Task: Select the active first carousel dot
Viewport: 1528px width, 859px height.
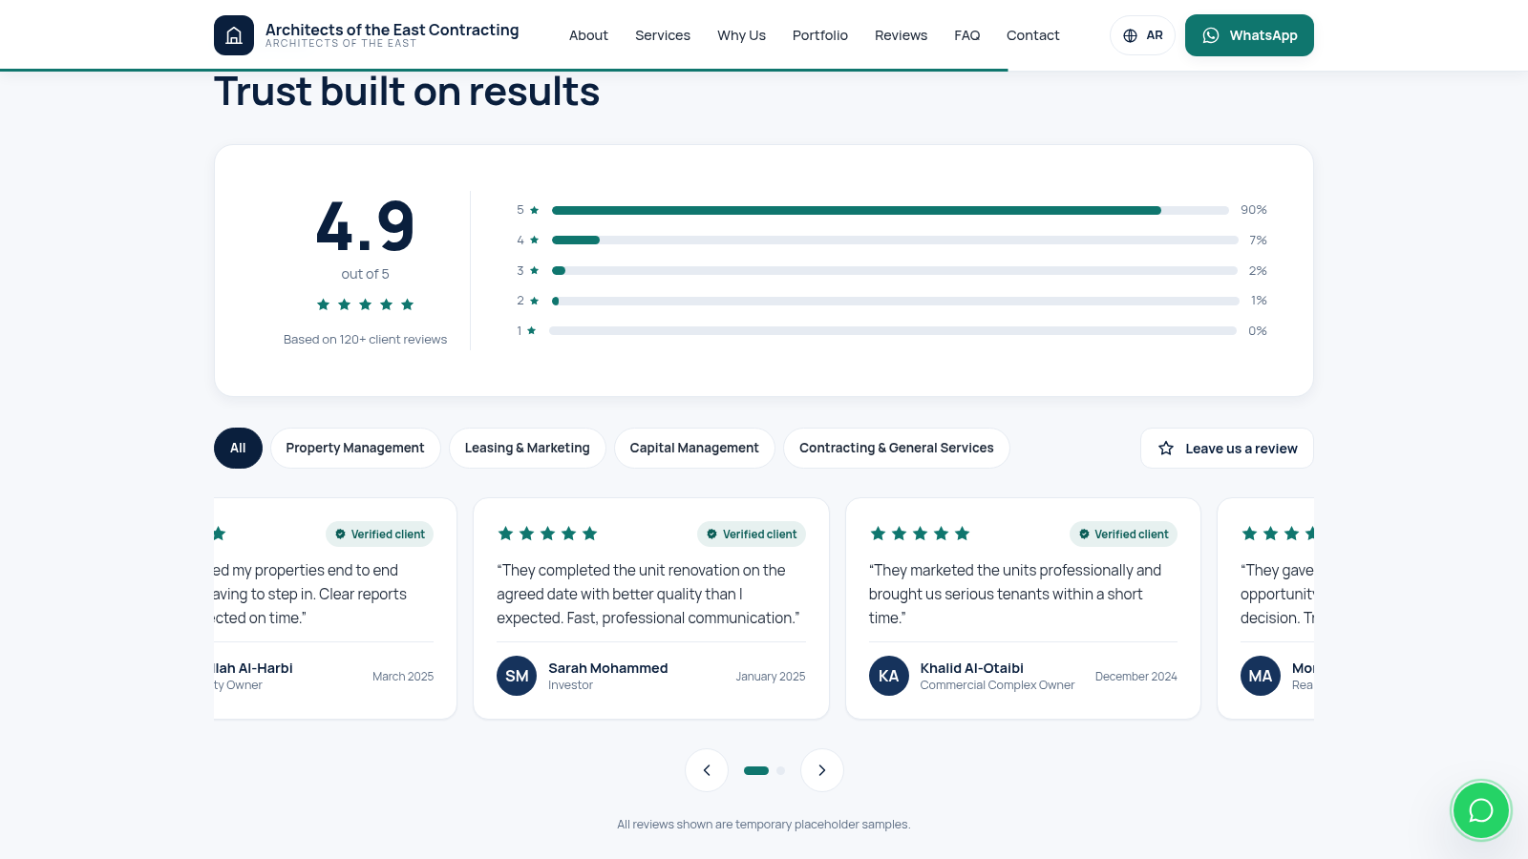Action: (x=756, y=770)
